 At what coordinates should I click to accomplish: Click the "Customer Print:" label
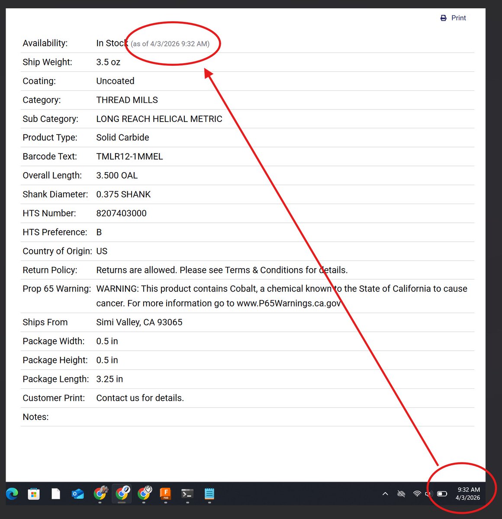tap(54, 398)
